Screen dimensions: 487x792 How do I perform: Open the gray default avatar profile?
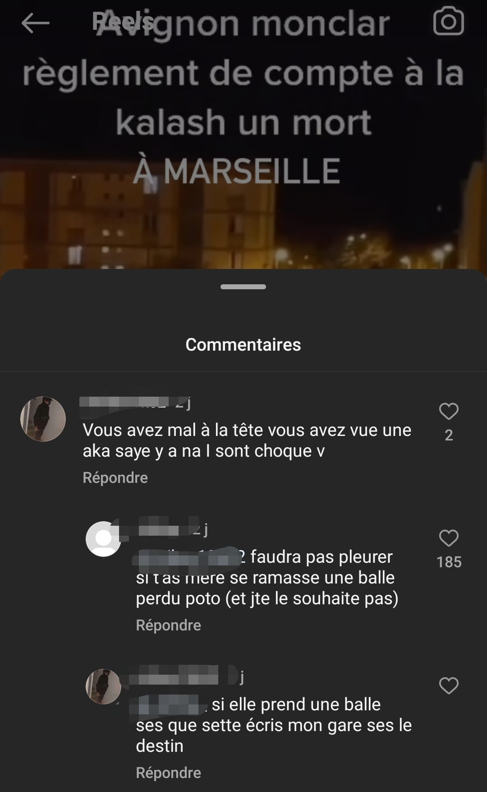point(103,539)
